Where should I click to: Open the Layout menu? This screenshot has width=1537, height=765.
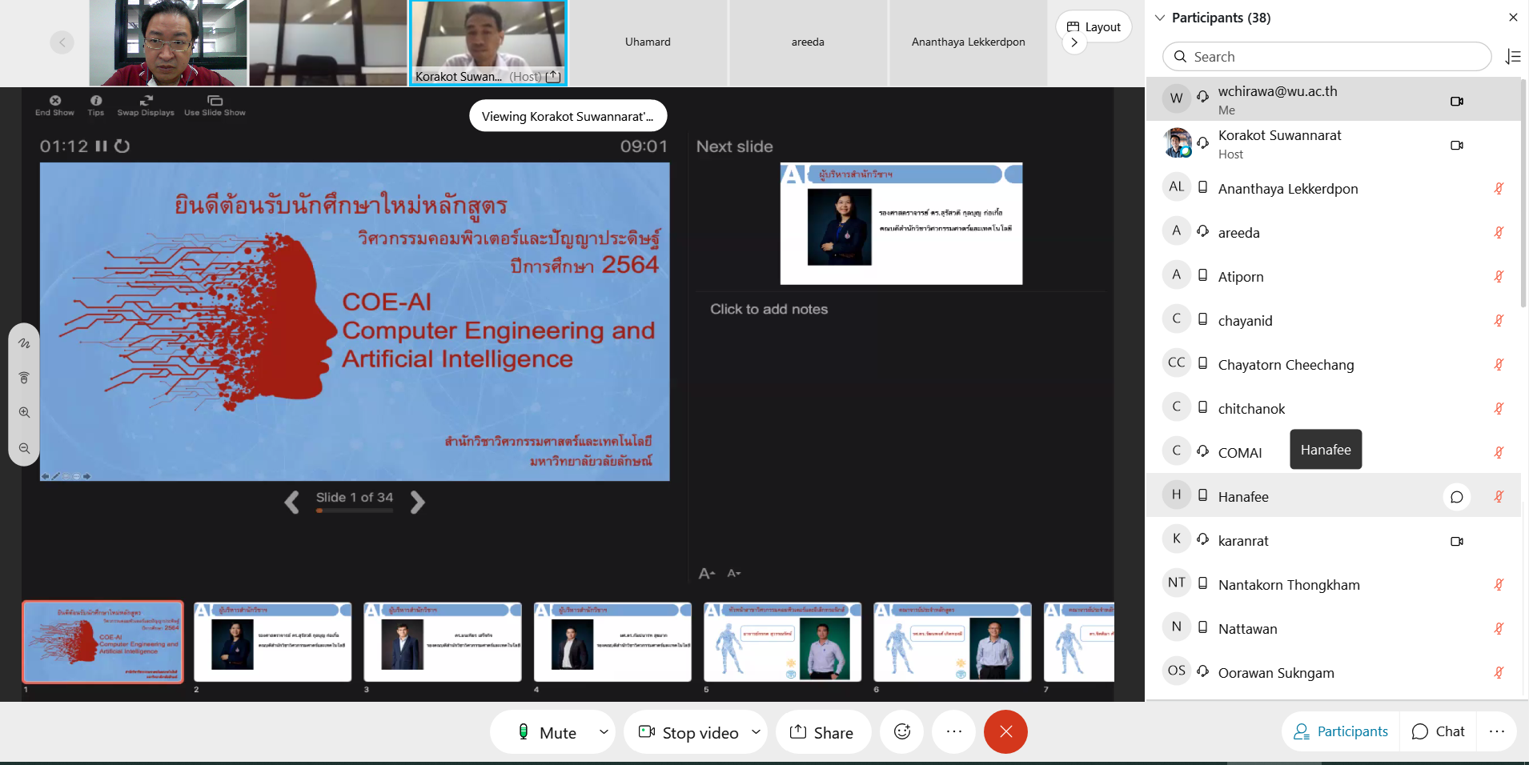(x=1094, y=27)
